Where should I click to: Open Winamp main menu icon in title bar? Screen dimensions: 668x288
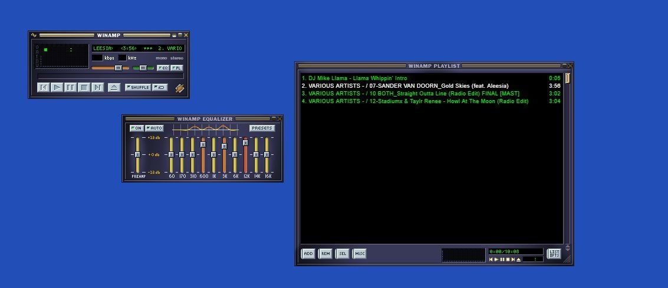34,35
